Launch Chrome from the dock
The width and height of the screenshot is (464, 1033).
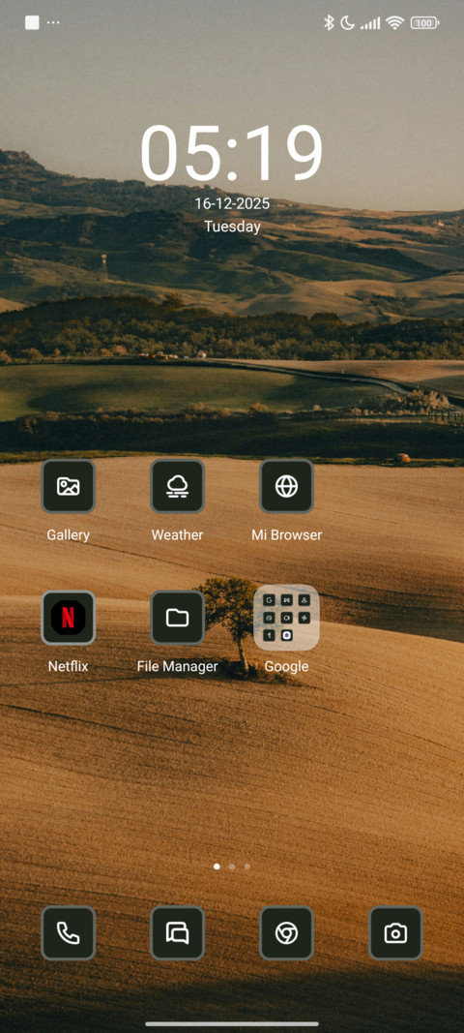(286, 933)
